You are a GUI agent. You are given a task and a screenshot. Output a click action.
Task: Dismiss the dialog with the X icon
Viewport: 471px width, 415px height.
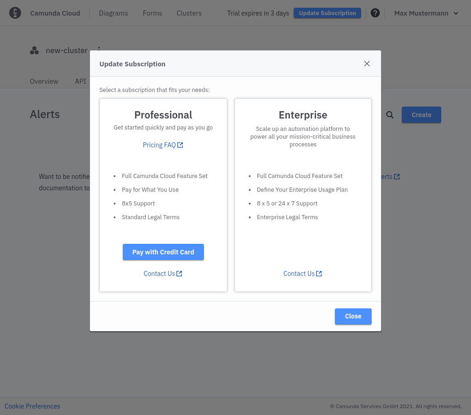pos(367,64)
